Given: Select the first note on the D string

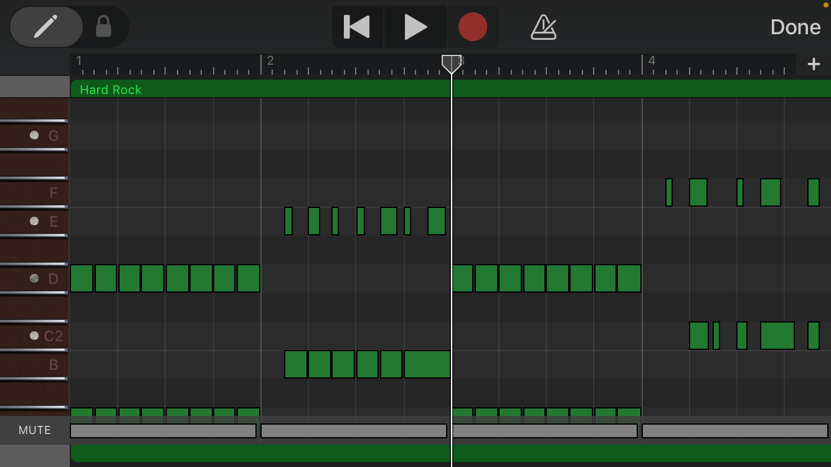Looking at the screenshot, I should [x=82, y=279].
